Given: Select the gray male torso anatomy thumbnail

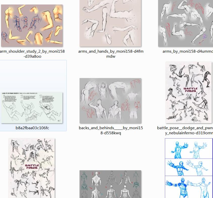Looking at the screenshot, I should pos(110,184).
